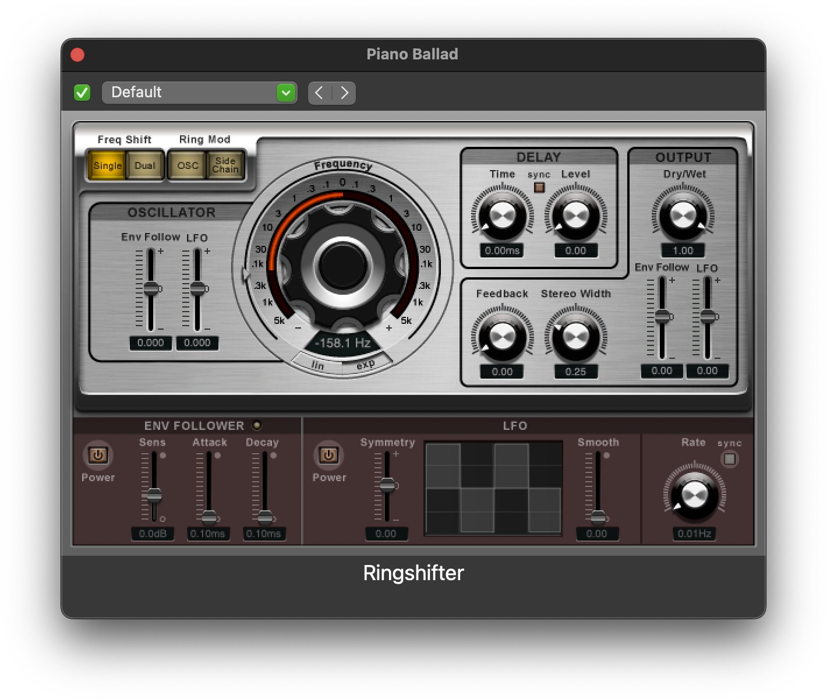Viewport: 827px width, 699px height.
Task: Toggle the Delay sync button
Action: 539,188
